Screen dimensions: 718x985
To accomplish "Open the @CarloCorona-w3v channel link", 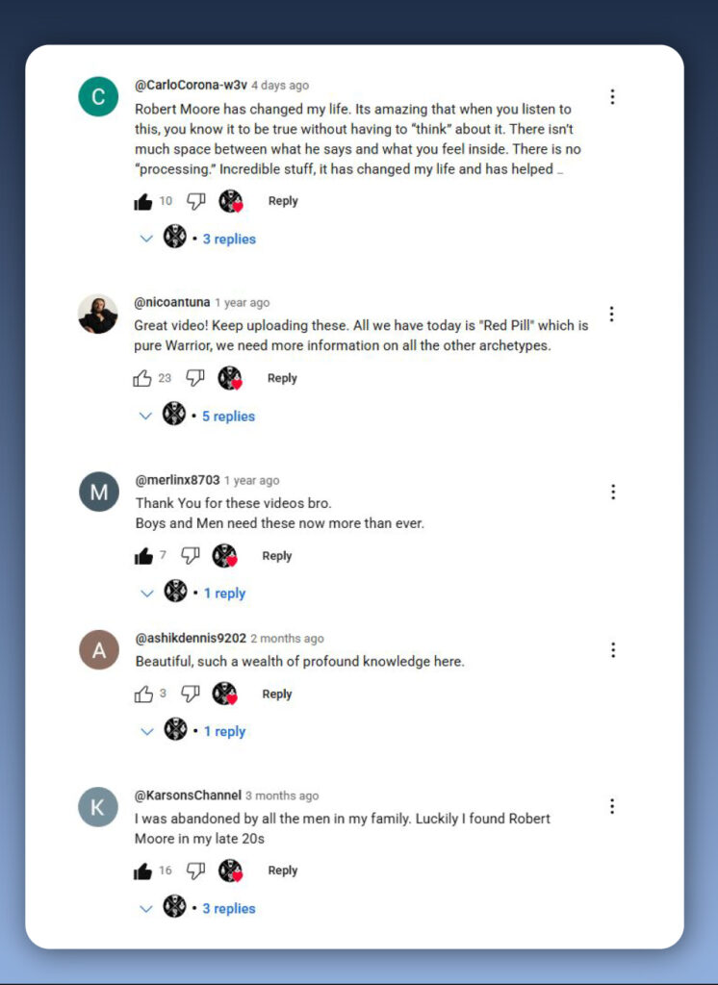I will pos(191,86).
